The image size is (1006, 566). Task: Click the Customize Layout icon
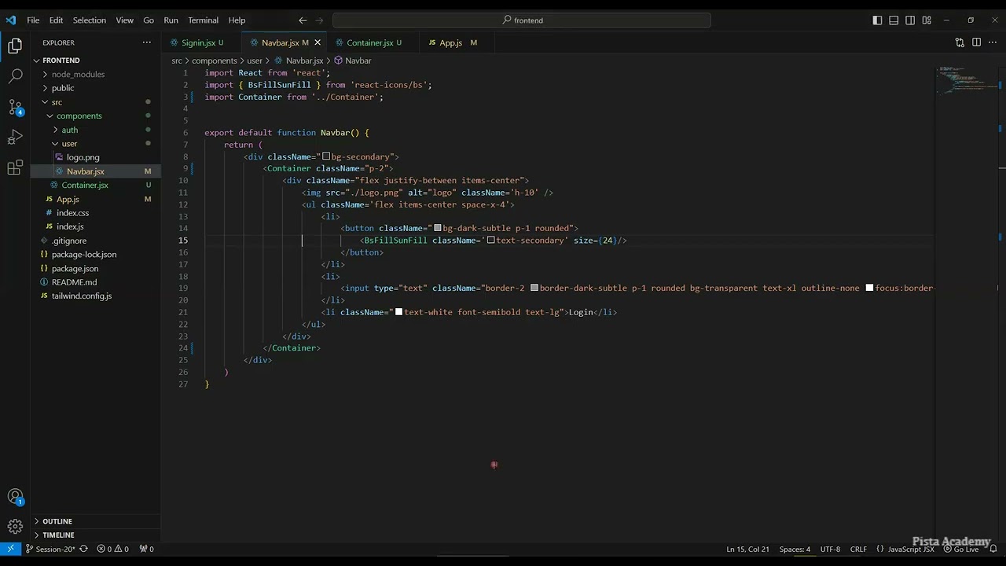point(927,20)
